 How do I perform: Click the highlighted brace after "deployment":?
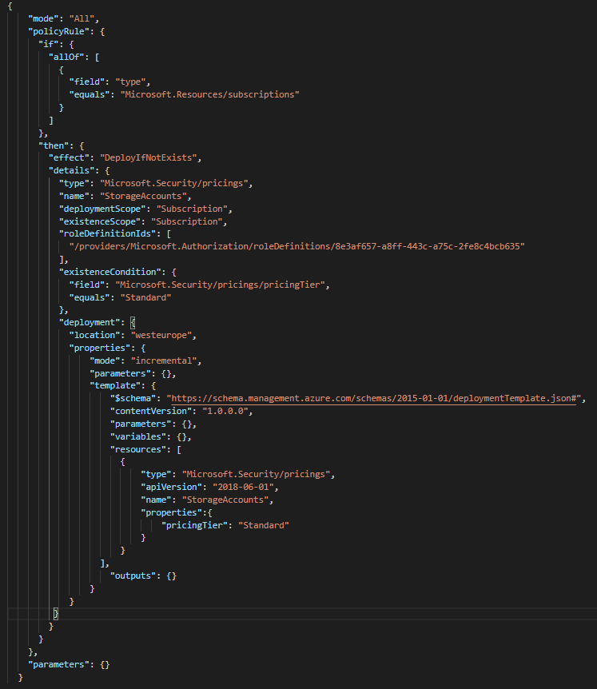pos(133,323)
